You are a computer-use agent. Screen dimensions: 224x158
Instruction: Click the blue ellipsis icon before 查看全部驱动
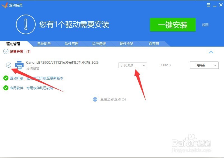tap(95, 99)
